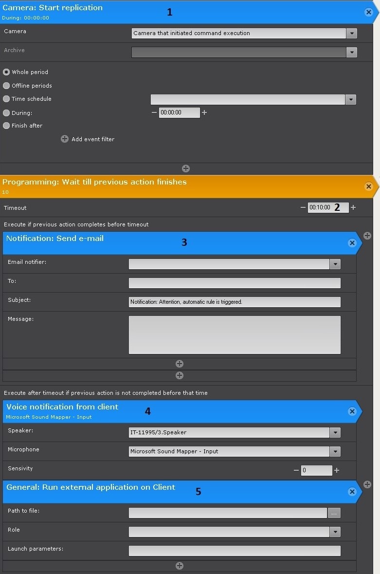Click the plus icon next to Add event filter
The image size is (380, 574).
click(x=65, y=139)
